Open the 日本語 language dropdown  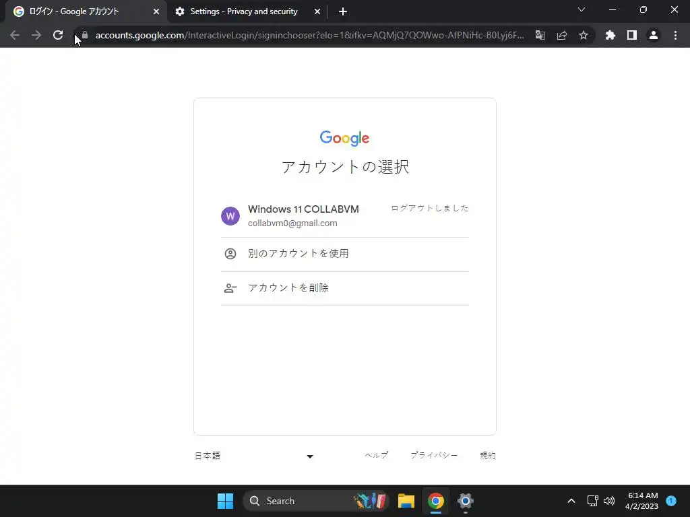pos(254,456)
